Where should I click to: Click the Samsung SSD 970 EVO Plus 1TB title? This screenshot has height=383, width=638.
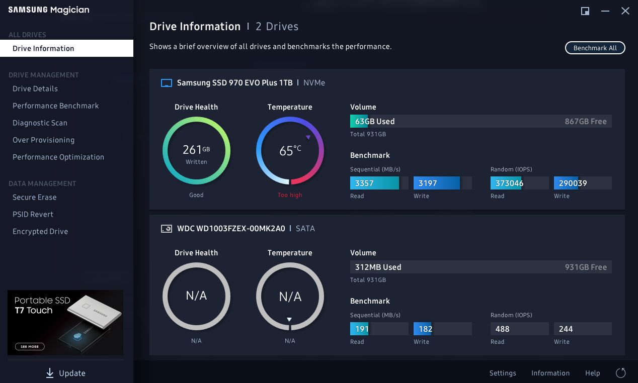(x=234, y=83)
